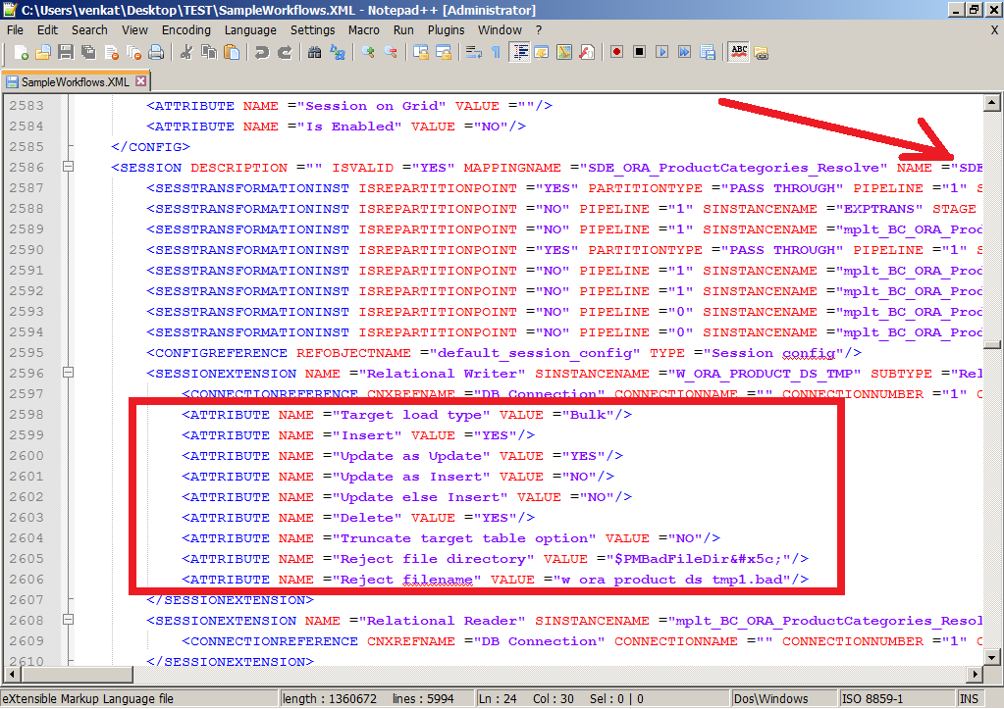Undo the last edit
Screen dimensions: 1004x709
click(261, 53)
